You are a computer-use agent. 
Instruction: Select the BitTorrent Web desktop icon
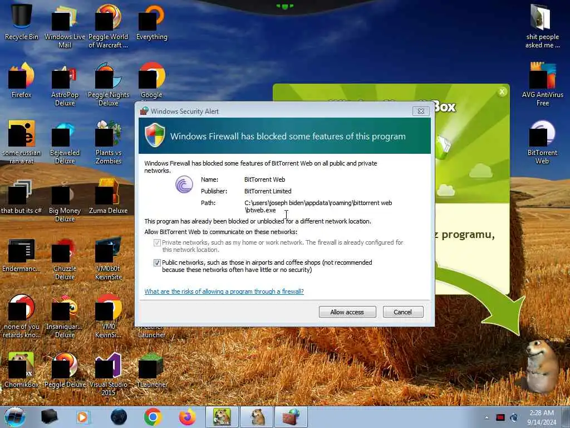[542, 142]
